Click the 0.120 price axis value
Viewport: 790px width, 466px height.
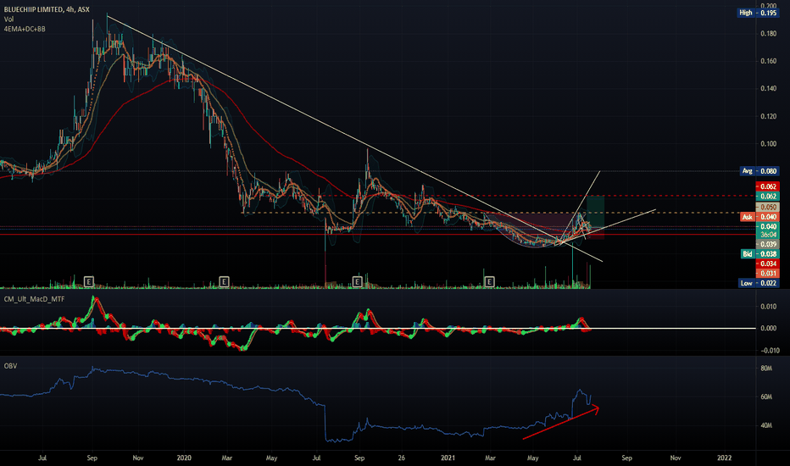[x=768, y=116]
